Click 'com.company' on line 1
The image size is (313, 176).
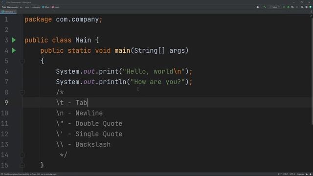[77, 20]
